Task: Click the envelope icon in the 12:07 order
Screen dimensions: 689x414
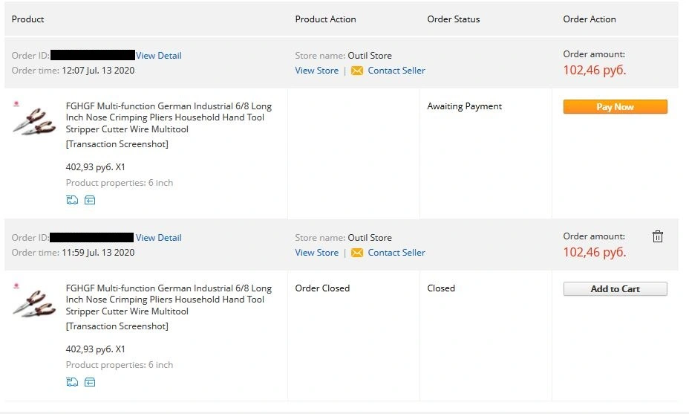Action: [357, 71]
